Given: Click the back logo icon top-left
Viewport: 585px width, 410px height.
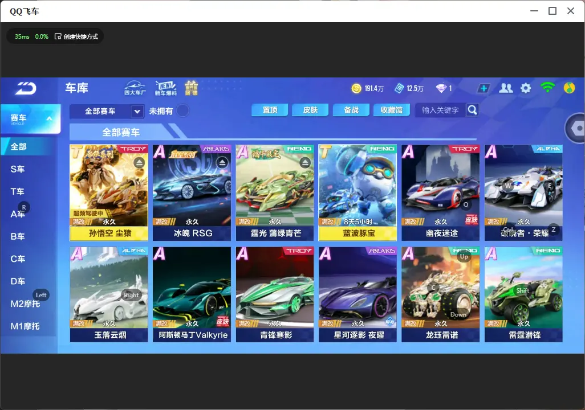Looking at the screenshot, I should coord(26,88).
